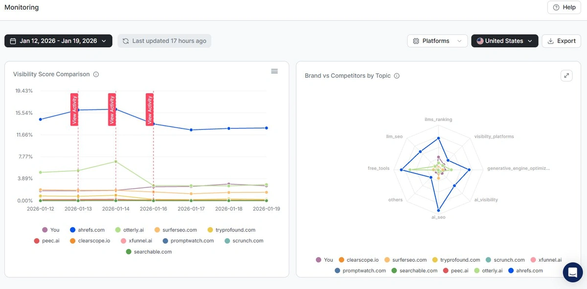Open the Jan 12 - Jan 19 date range dropdown

click(x=58, y=41)
